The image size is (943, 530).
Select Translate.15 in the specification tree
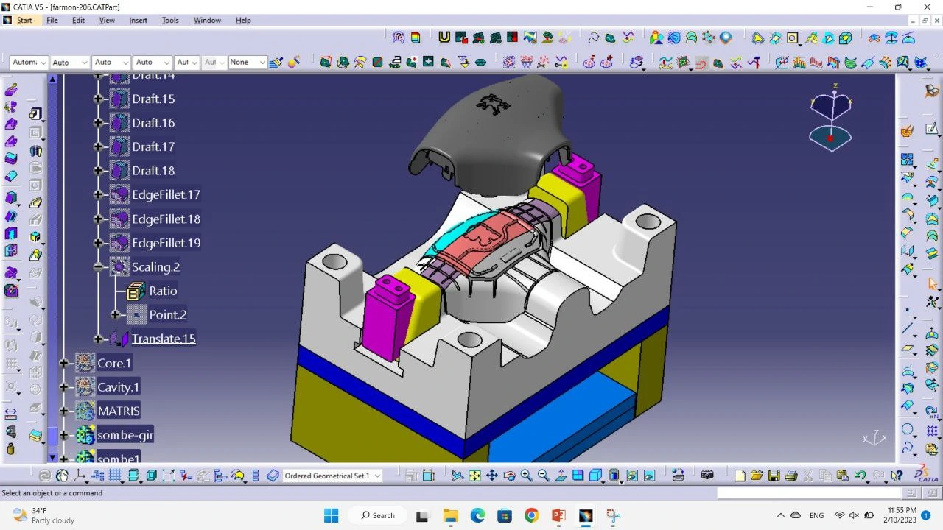(163, 339)
